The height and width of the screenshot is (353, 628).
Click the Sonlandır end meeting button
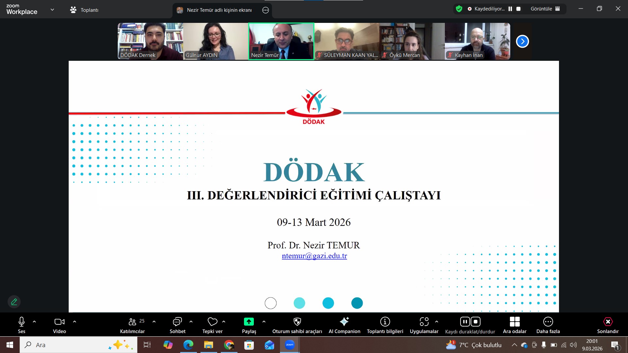click(x=608, y=322)
